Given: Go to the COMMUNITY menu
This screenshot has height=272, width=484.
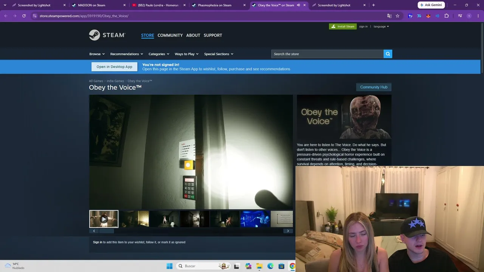Looking at the screenshot, I should pos(170,35).
